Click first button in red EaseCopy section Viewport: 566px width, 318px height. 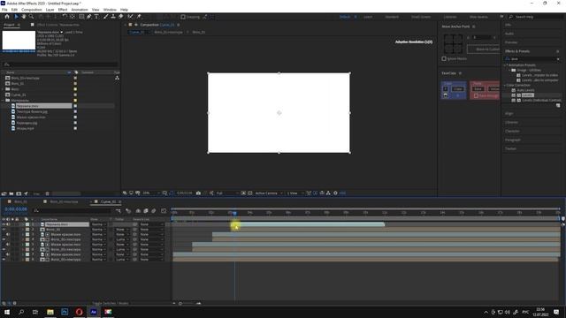pos(478,88)
